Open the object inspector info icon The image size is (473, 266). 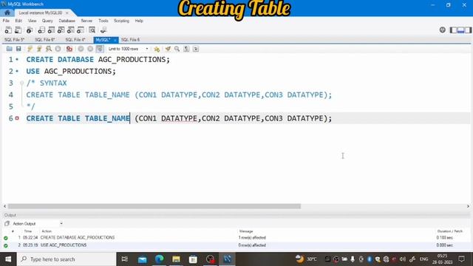click(x=30, y=30)
